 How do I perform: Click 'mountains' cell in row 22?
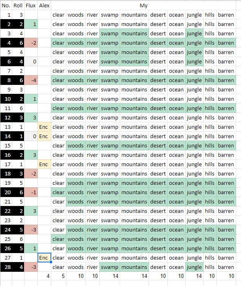[134, 211]
